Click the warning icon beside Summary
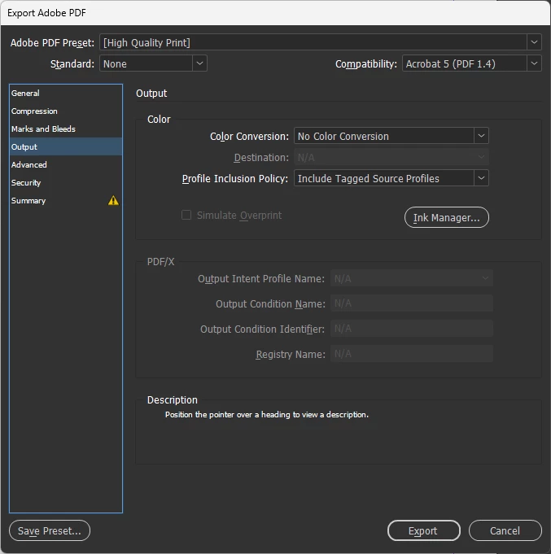 (113, 200)
